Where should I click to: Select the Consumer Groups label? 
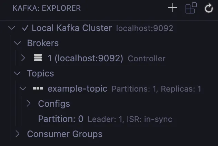pyautogui.click(x=65, y=134)
